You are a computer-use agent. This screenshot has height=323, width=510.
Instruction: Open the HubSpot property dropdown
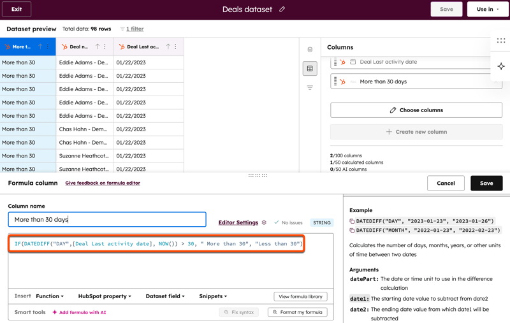(105, 296)
